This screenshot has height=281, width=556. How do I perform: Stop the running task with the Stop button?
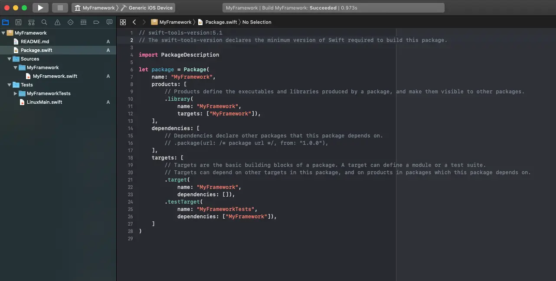click(60, 8)
